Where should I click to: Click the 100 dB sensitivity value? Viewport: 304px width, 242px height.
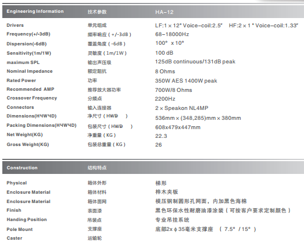[164, 53]
